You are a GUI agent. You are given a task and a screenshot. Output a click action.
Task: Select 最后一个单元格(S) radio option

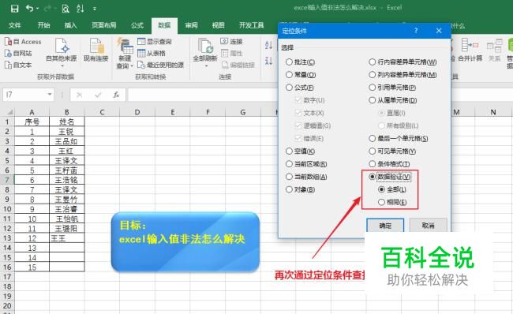click(x=399, y=138)
